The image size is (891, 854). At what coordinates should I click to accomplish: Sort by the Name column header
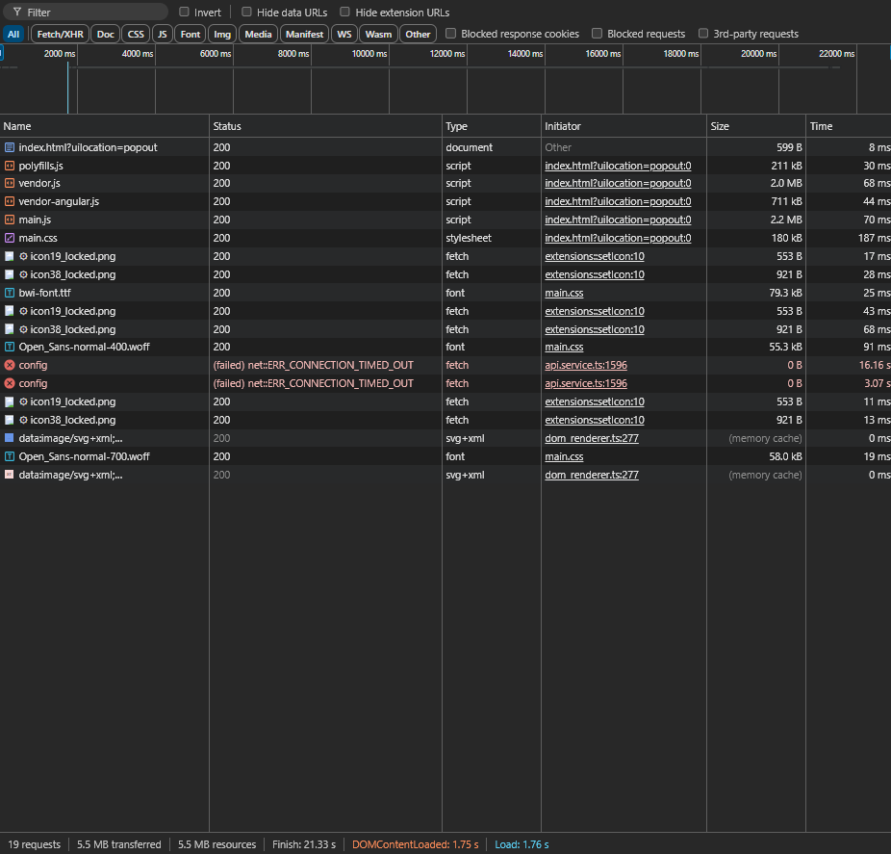click(105, 126)
